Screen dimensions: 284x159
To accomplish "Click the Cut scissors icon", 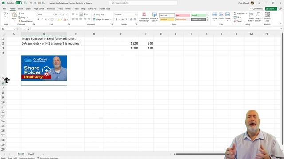I will [x=20, y=14].
